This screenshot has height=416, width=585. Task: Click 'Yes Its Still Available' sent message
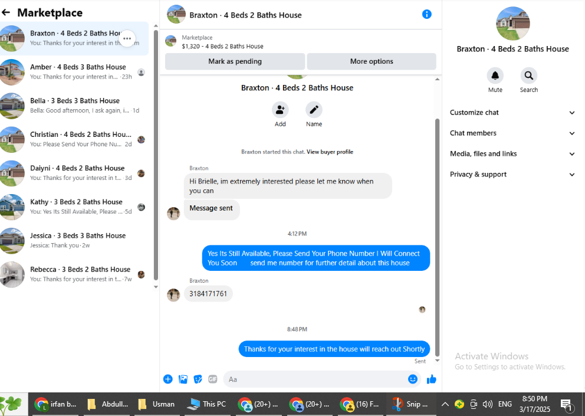click(x=316, y=258)
